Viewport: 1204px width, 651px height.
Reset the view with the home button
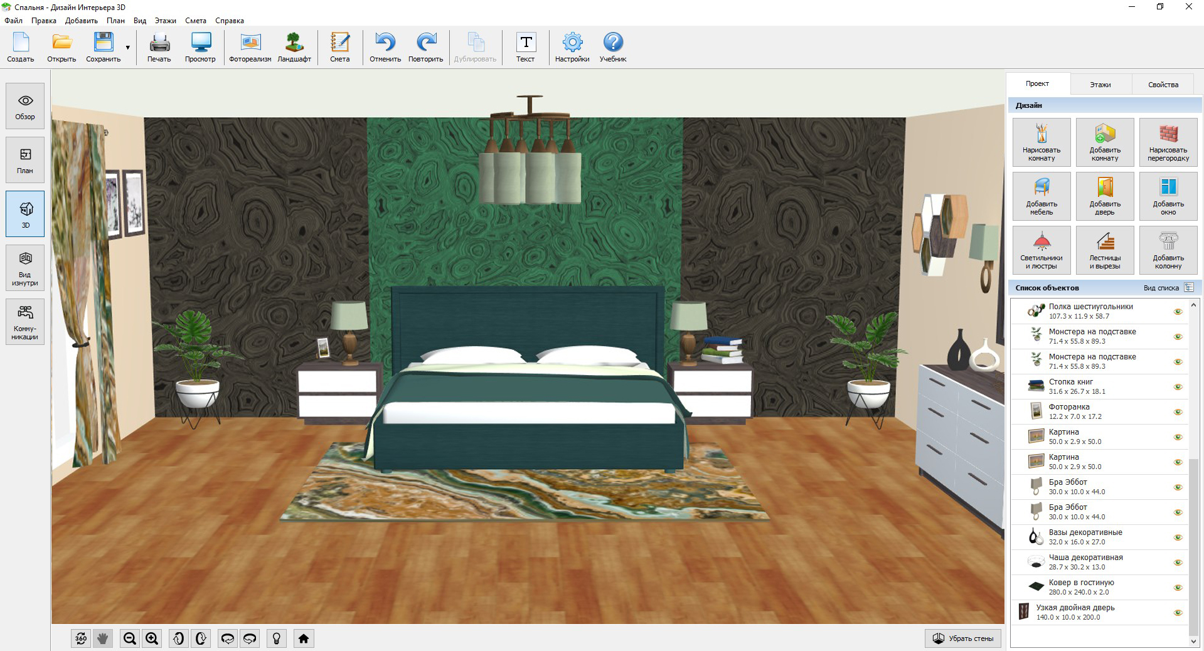coord(304,638)
